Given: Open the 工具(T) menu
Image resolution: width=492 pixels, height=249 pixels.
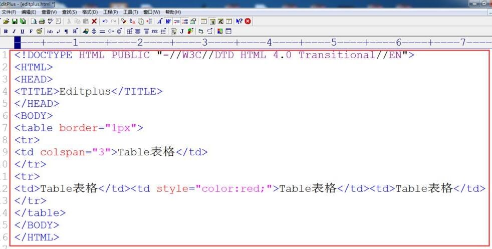Looking at the screenshot, I should [131, 12].
